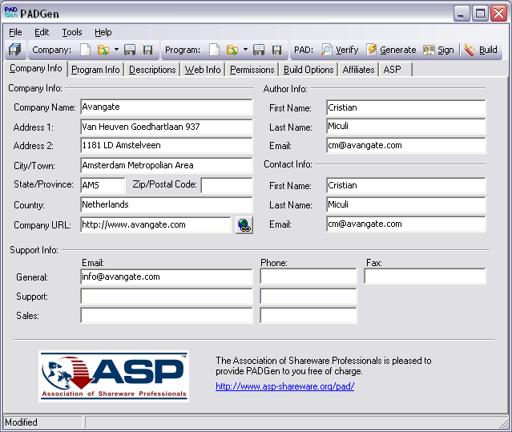The height and width of the screenshot is (432, 512).
Task: Edit the Contact First Name field
Action: 405,185
